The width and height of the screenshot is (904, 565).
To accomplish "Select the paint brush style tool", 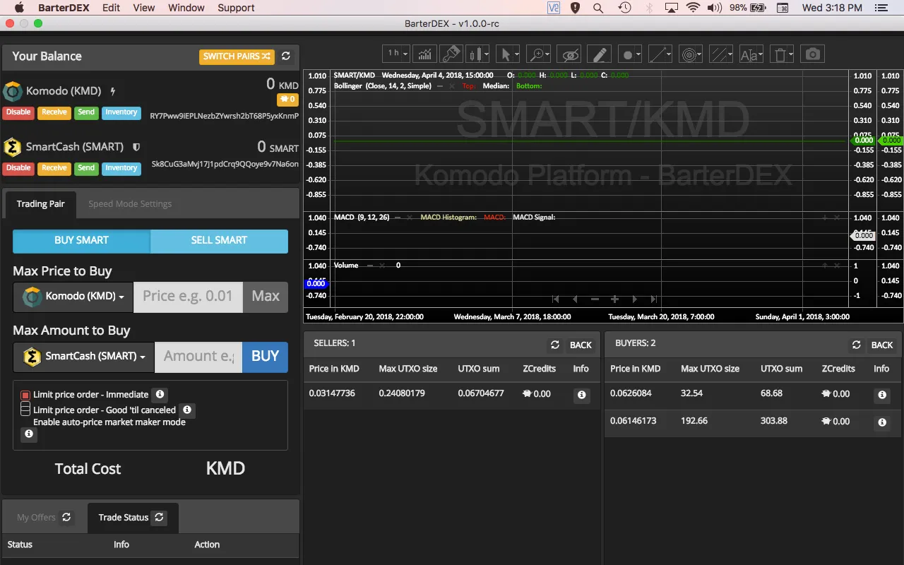I will coord(451,54).
